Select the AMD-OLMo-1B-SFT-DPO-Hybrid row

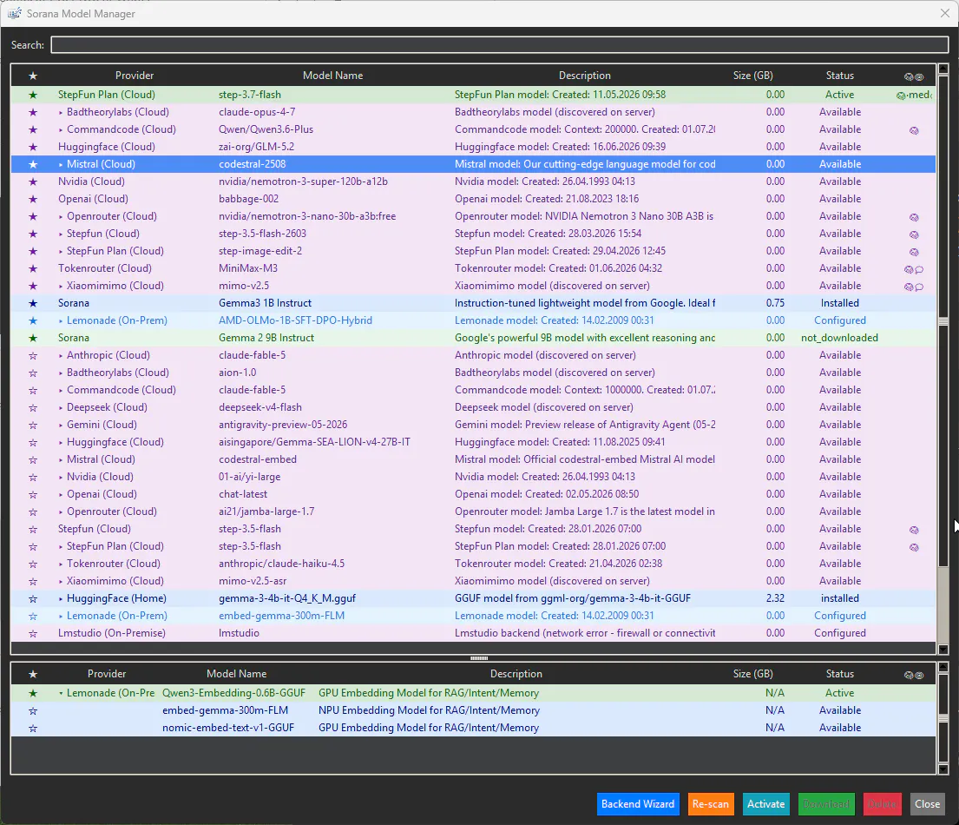473,320
